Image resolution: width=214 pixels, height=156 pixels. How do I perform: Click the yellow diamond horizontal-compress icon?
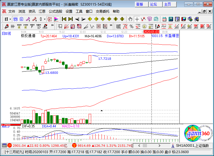pos(109,19)
